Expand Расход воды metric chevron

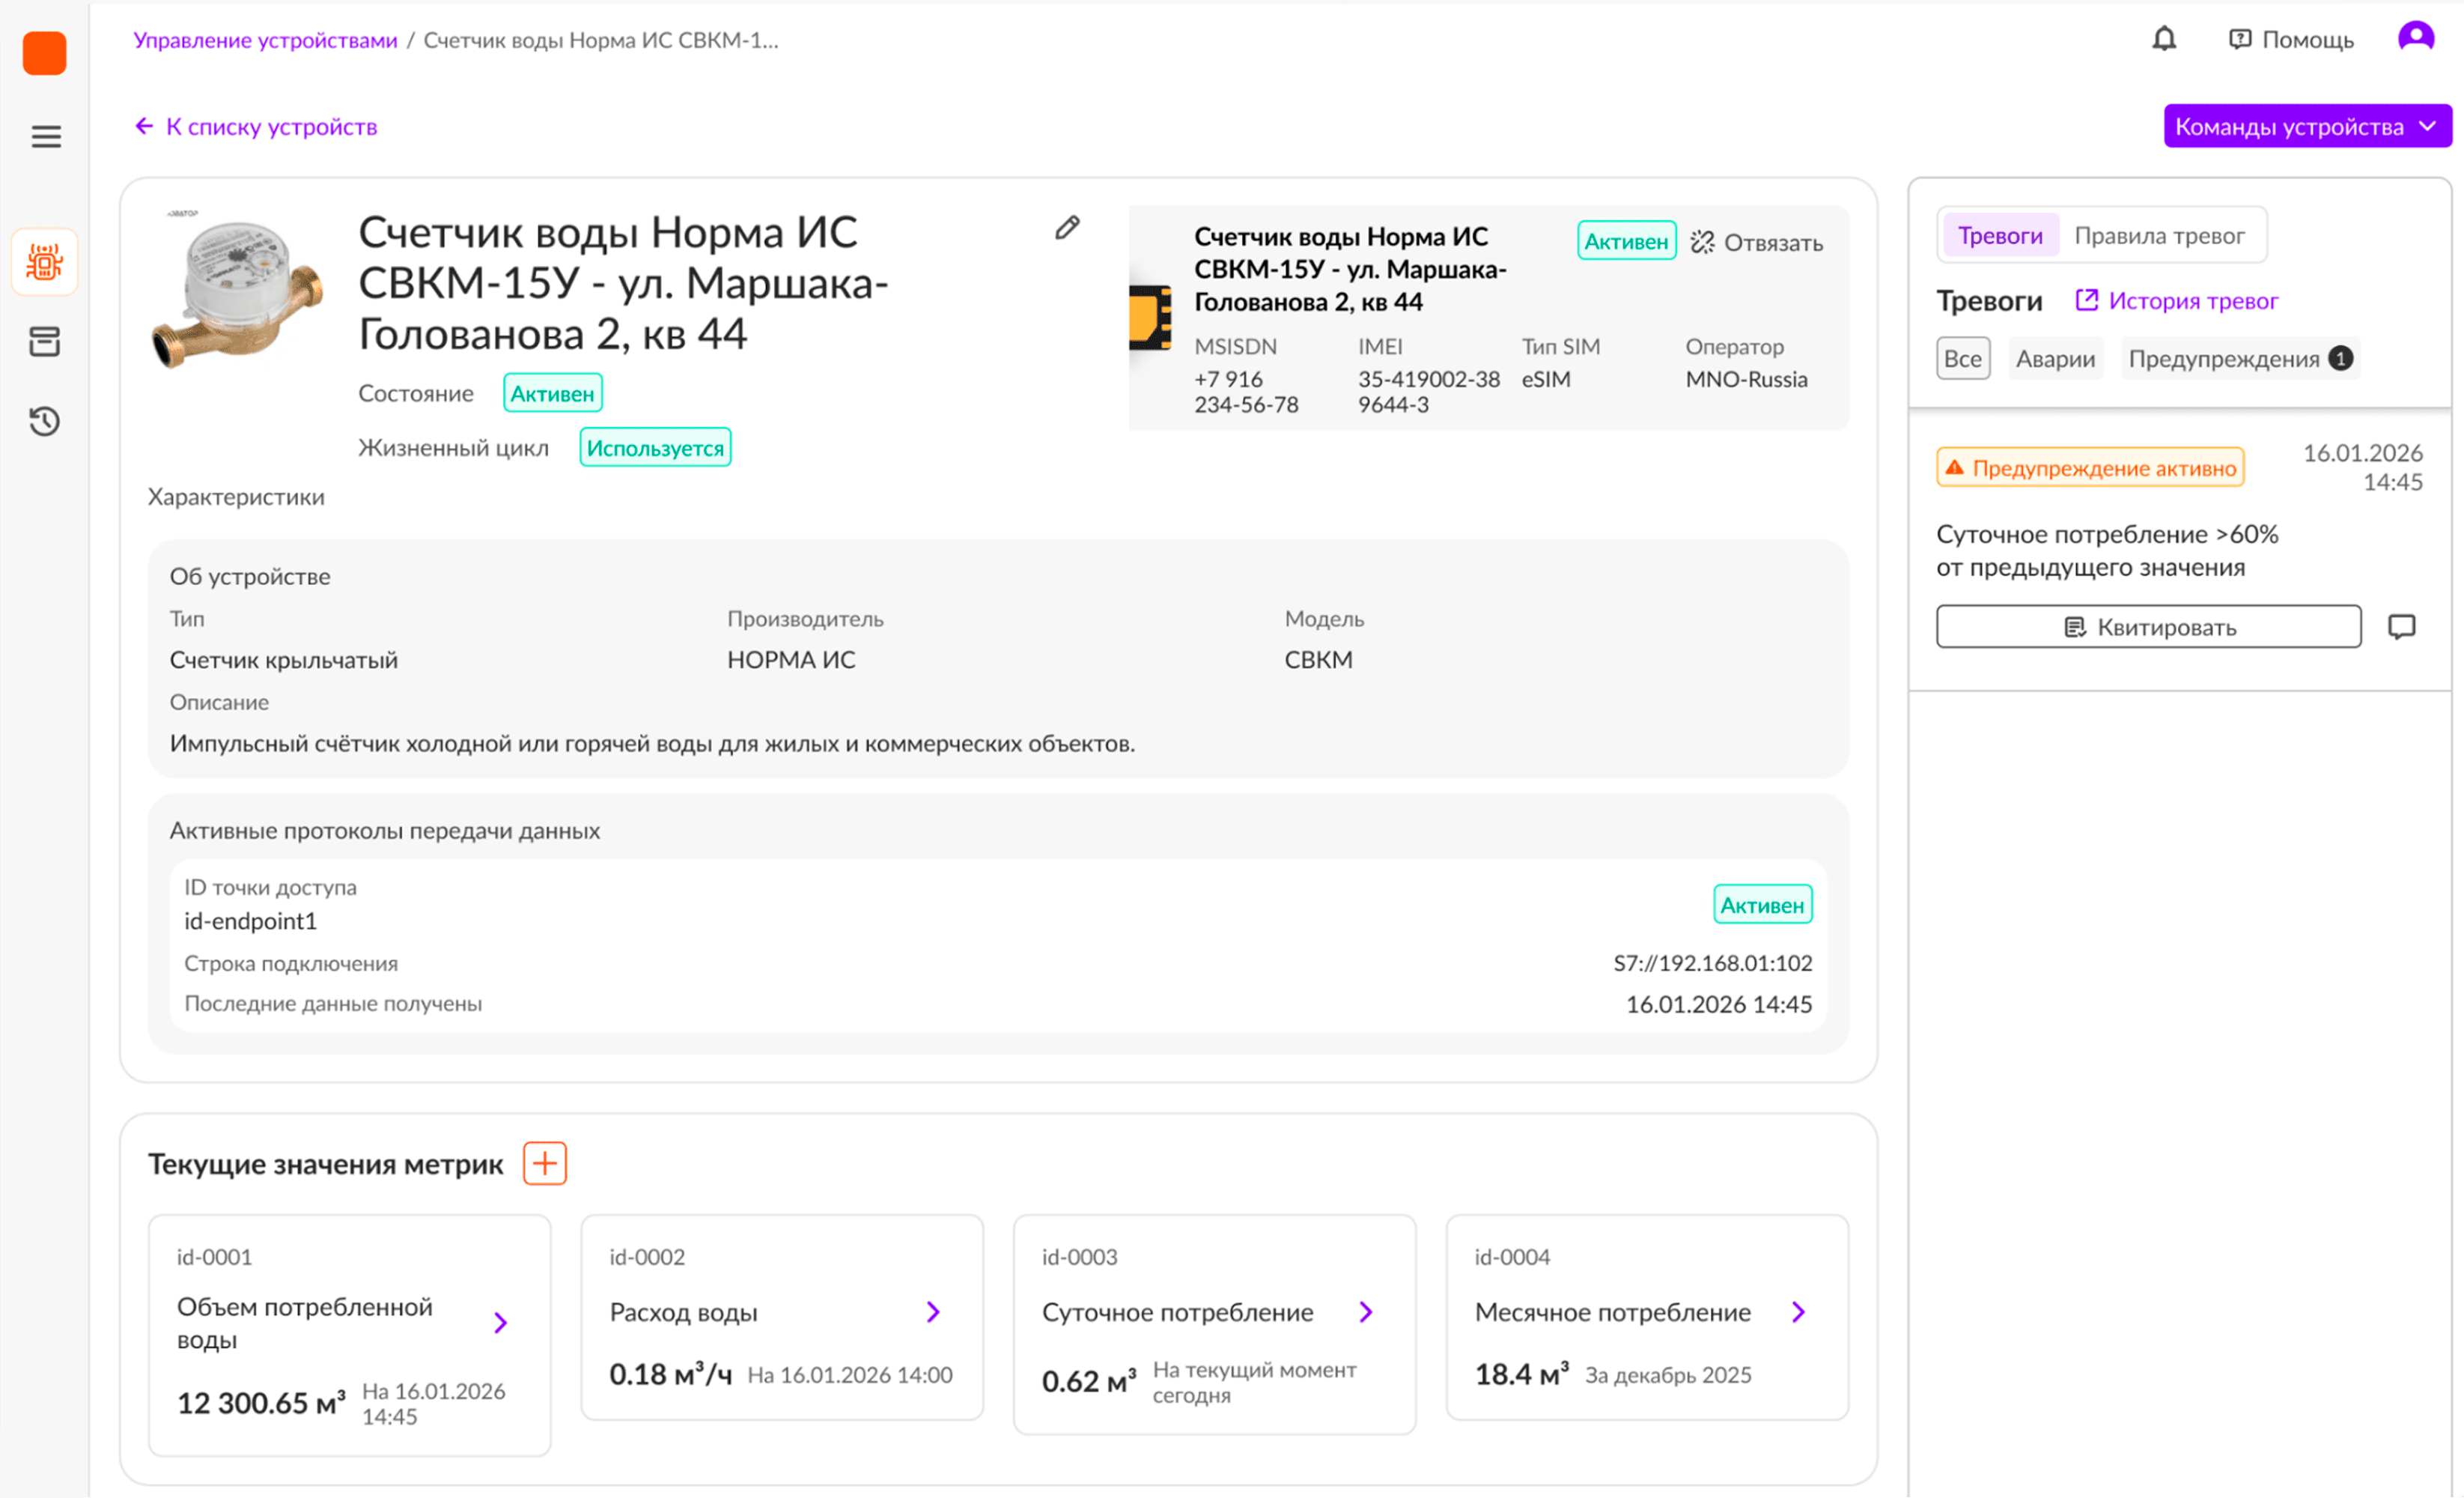tap(933, 1312)
